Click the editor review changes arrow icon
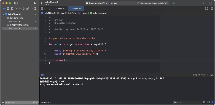This screenshot has width=215, height=105. tap(202, 9)
